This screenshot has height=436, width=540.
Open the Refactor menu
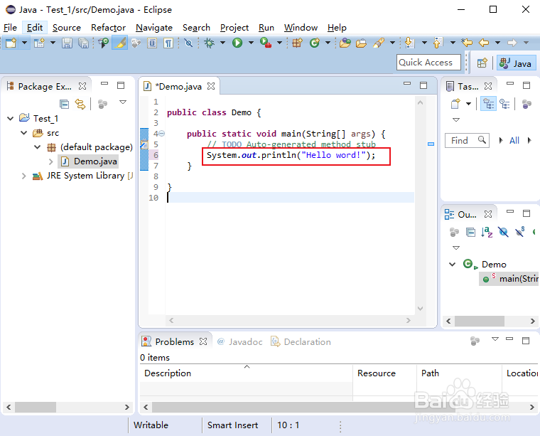coord(108,28)
